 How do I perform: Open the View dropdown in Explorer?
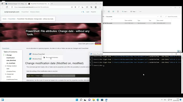coord(133,12)
